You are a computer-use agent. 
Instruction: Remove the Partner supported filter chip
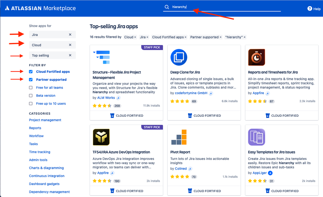[x=221, y=37]
